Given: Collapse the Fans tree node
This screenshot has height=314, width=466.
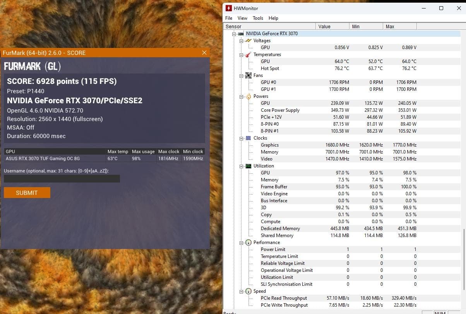Looking at the screenshot, I should [x=242, y=75].
